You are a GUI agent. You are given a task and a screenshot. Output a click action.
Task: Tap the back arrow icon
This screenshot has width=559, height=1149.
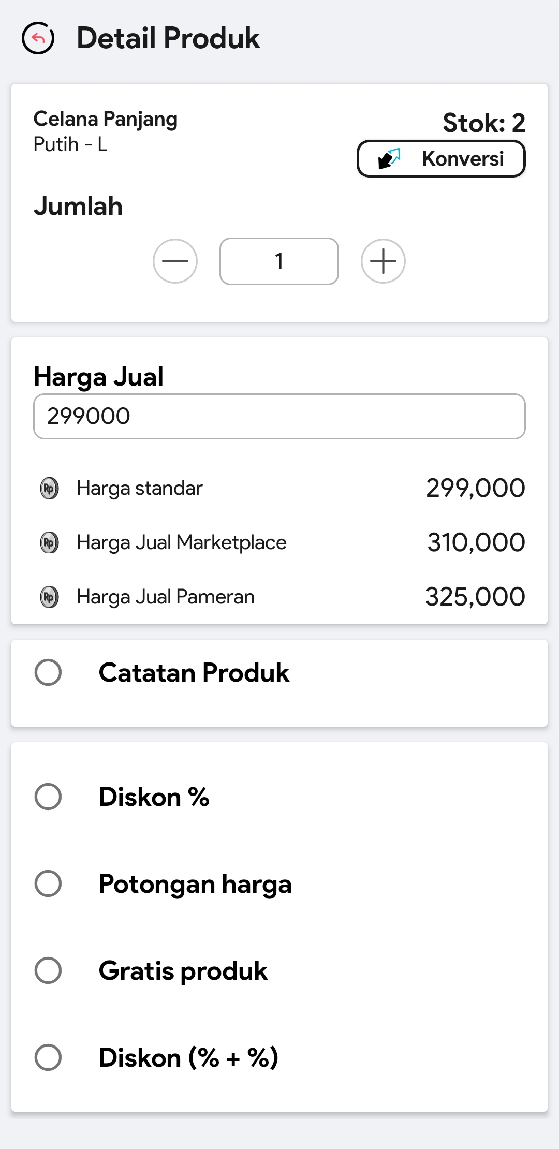tap(38, 38)
